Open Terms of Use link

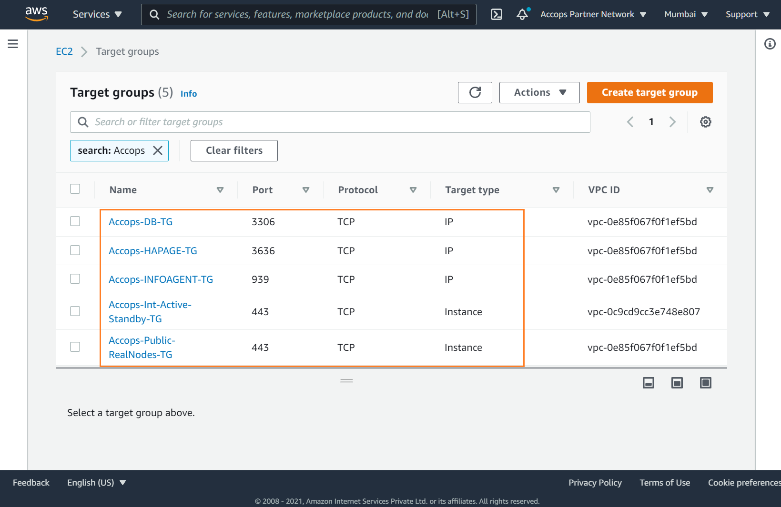665,483
